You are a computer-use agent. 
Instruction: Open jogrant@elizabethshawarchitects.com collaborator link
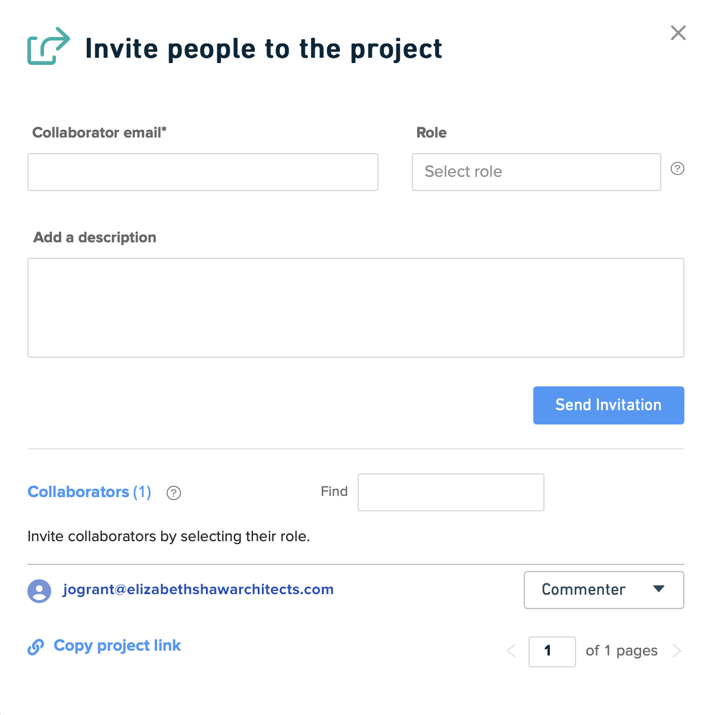198,589
